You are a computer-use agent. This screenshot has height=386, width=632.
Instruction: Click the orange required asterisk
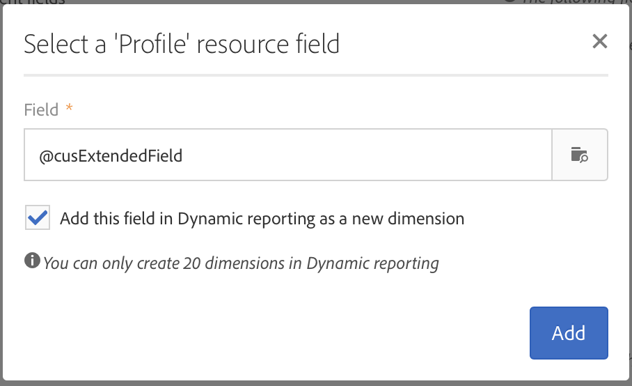pos(68,108)
